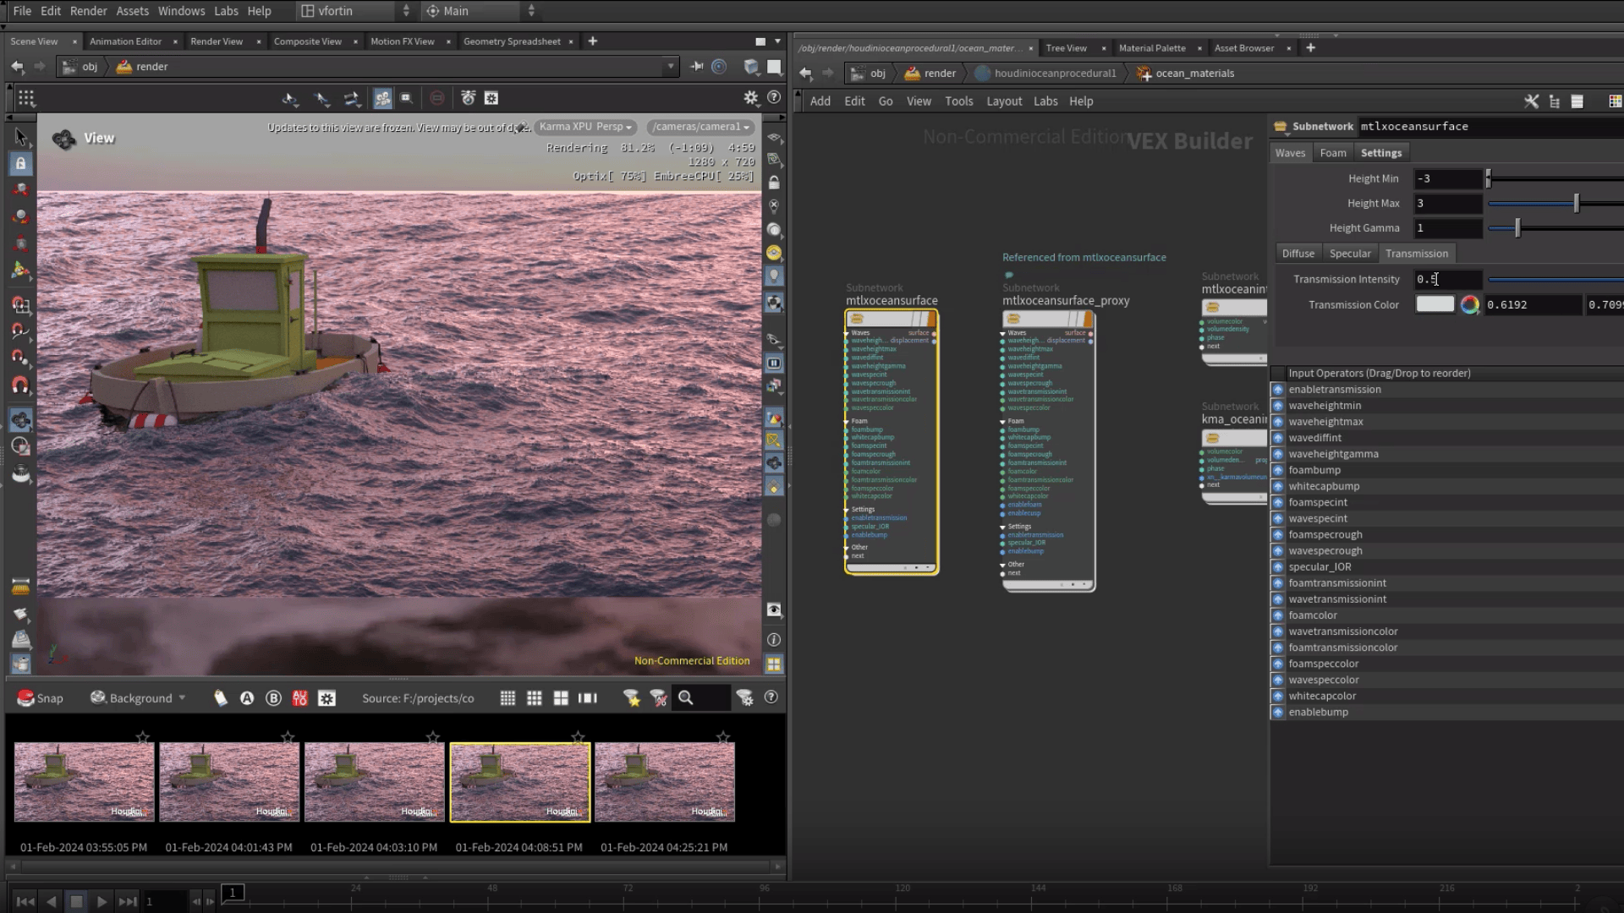
Task: Switch to the Specular tab
Action: pyautogui.click(x=1349, y=254)
